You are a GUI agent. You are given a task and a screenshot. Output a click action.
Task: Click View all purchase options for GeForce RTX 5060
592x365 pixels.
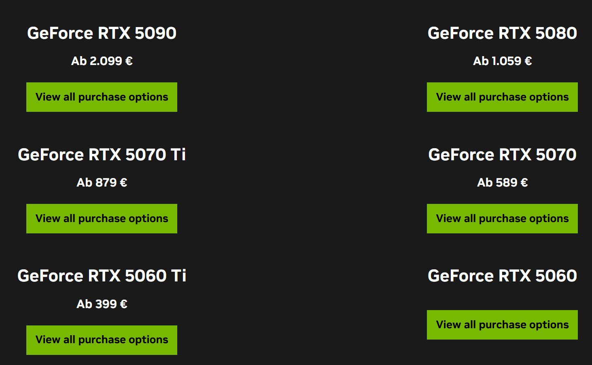pos(502,324)
